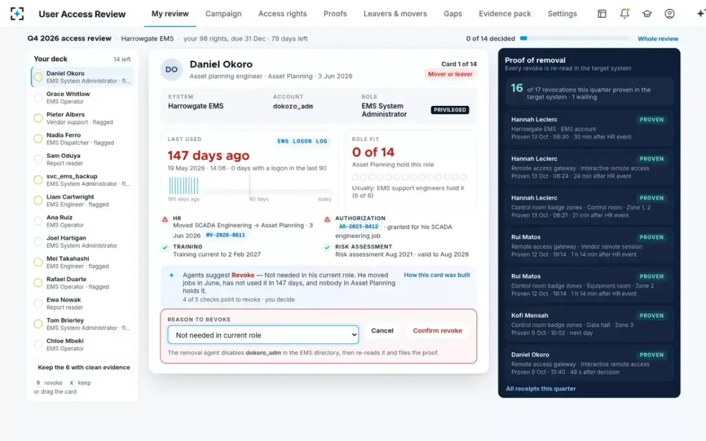Open the Leavers & movers tab
This screenshot has width=706, height=441.
[395, 14]
